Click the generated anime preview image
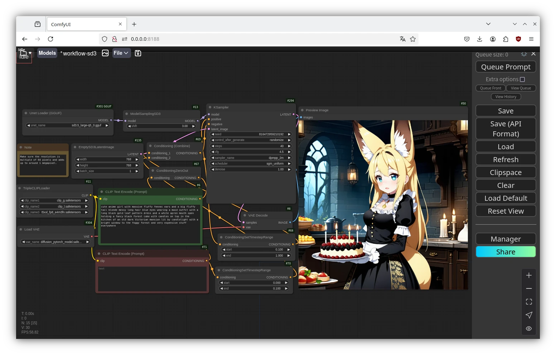Screen dimensions: 556x355 pyautogui.click(x=383, y=205)
